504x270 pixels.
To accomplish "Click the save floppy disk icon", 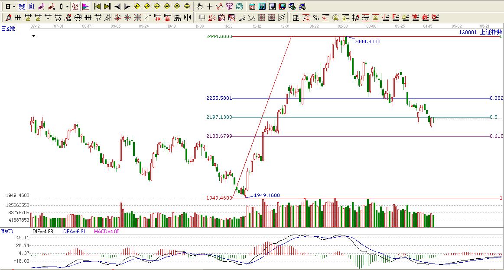I will click(x=282, y=6).
